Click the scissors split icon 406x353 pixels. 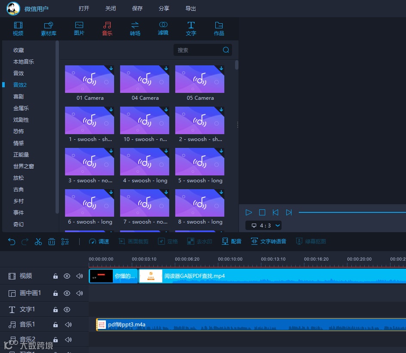pos(38,242)
